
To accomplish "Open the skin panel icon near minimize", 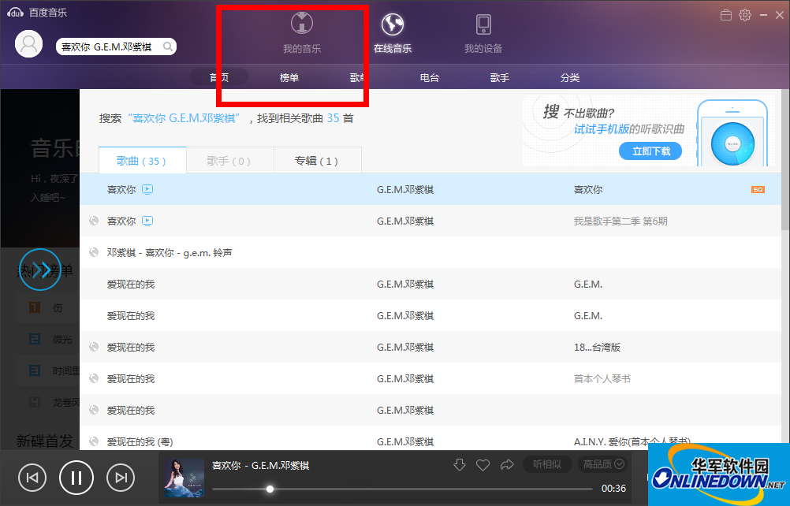I will (725, 14).
